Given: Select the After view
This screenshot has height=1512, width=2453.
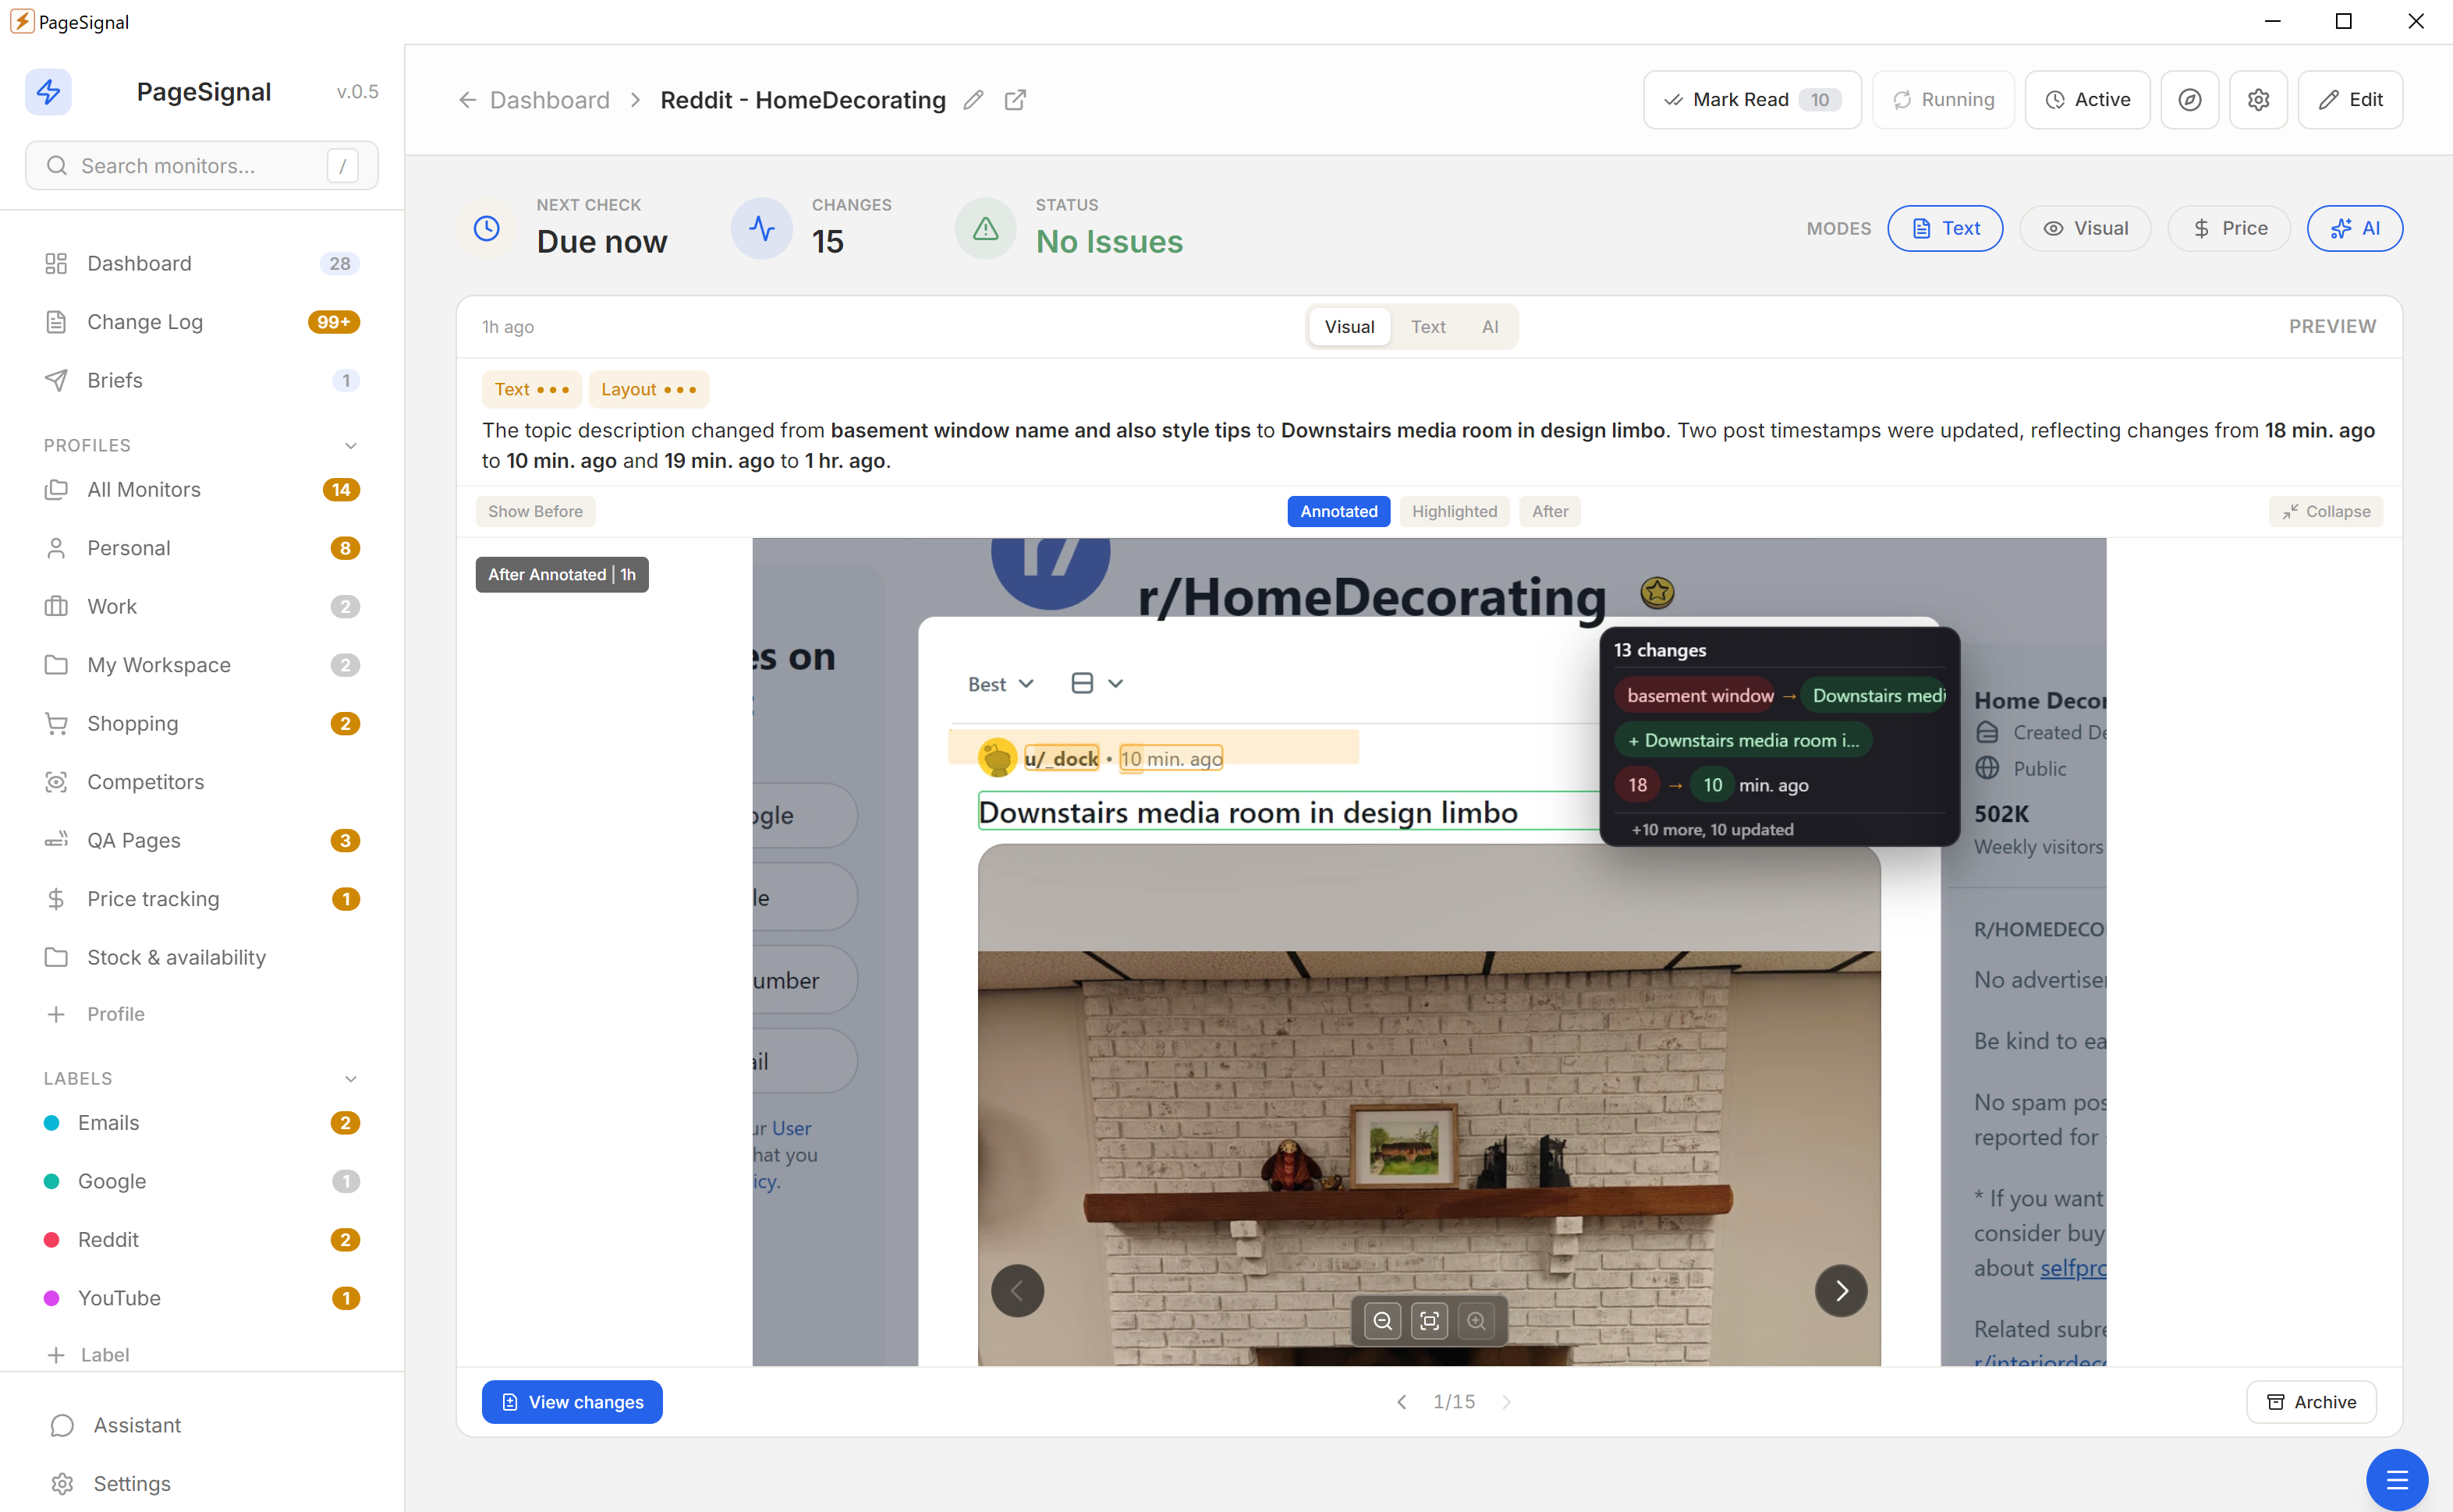Looking at the screenshot, I should click(1550, 512).
